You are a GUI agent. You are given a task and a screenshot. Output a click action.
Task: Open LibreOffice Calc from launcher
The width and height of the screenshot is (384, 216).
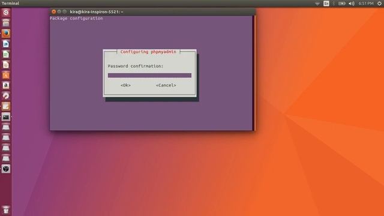pyautogui.click(x=6, y=54)
